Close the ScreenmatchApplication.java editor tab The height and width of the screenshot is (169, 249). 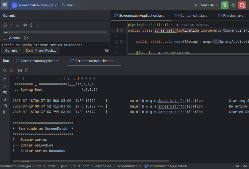point(168,16)
